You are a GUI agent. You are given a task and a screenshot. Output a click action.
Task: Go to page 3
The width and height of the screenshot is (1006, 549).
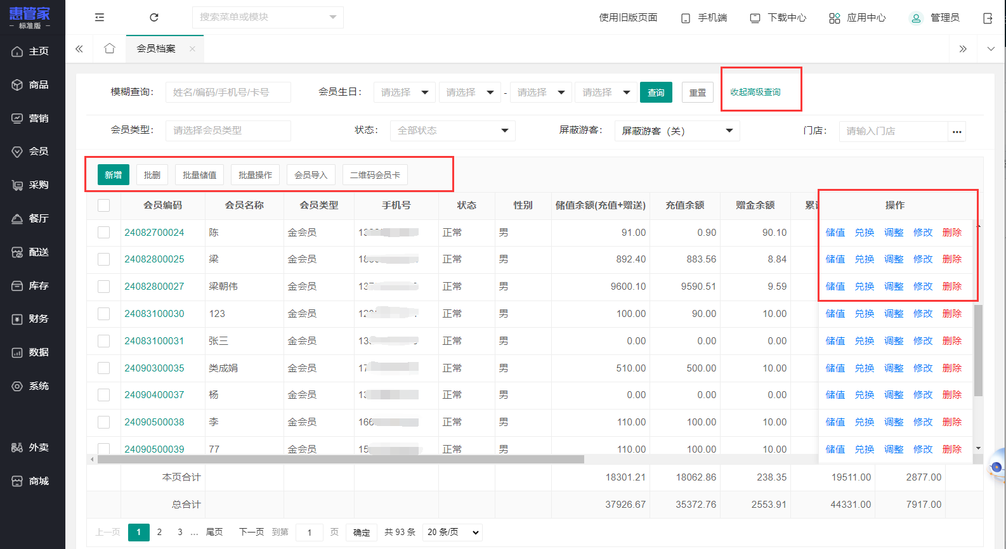click(x=180, y=533)
